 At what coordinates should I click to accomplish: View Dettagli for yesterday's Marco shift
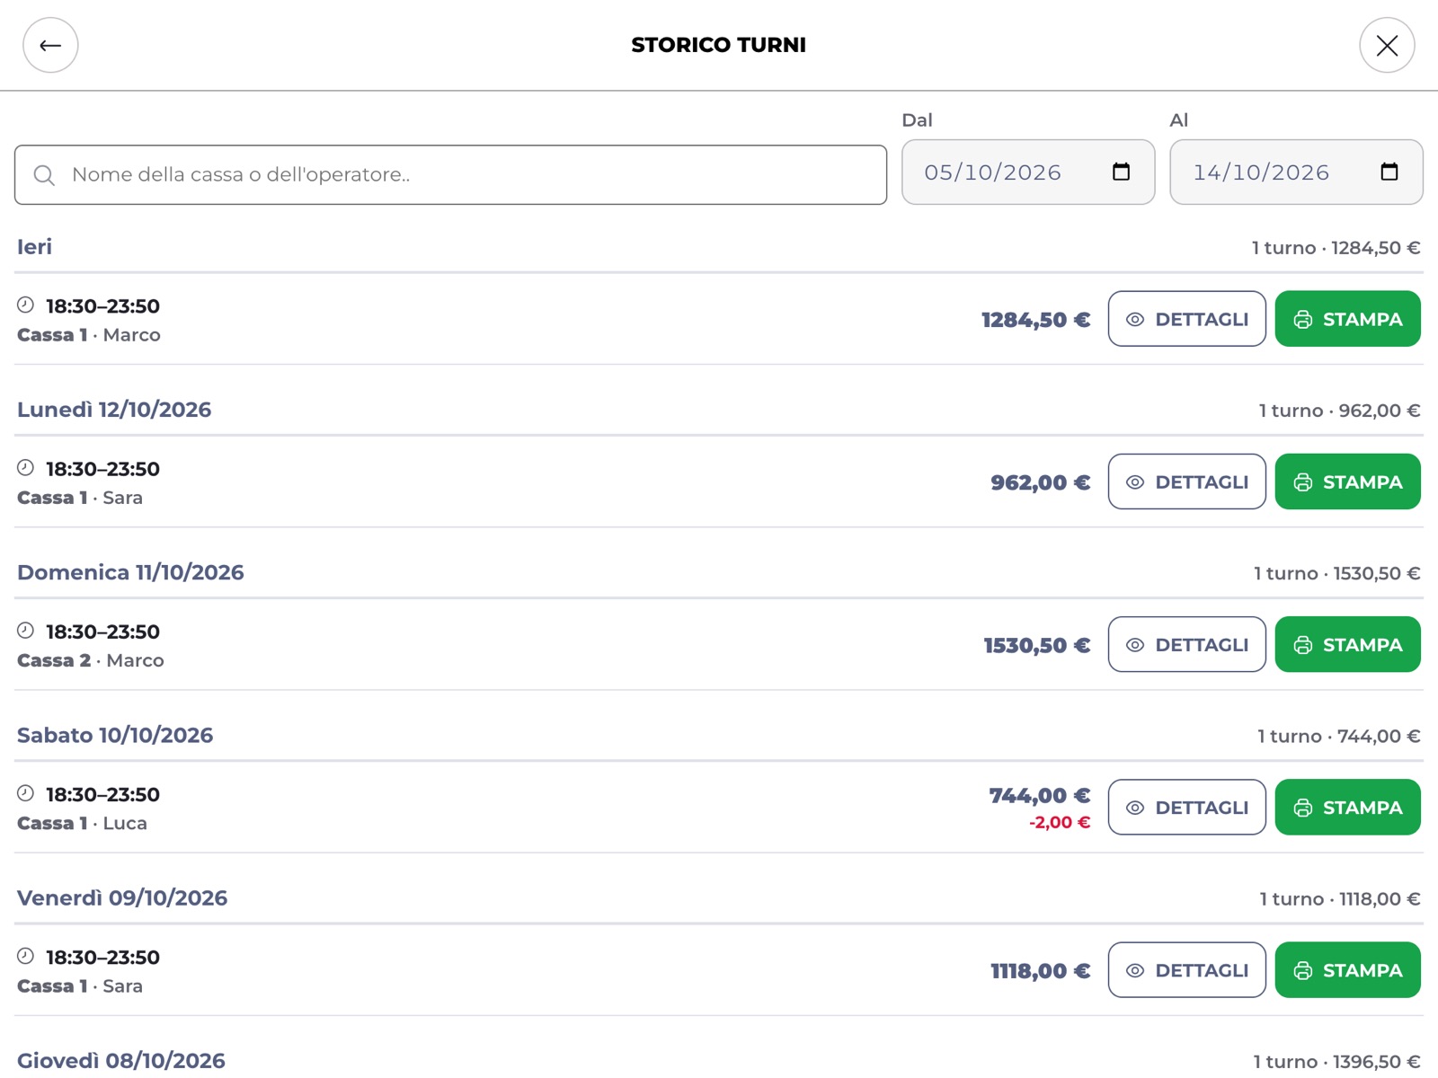(1186, 319)
